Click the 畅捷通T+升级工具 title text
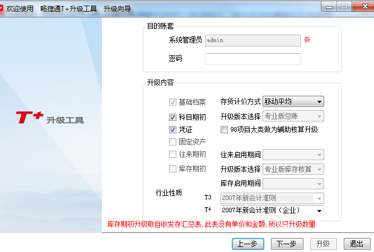Image resolution: width=374 pixels, height=252 pixels. (68, 9)
